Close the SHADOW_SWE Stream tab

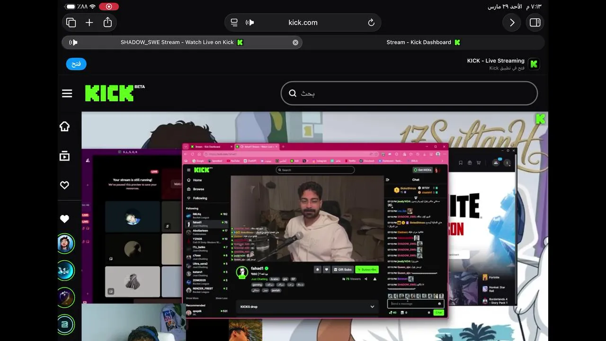click(295, 42)
